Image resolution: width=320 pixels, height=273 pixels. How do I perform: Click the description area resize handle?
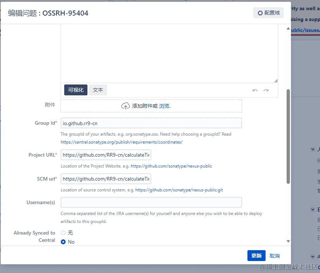pos(276,81)
